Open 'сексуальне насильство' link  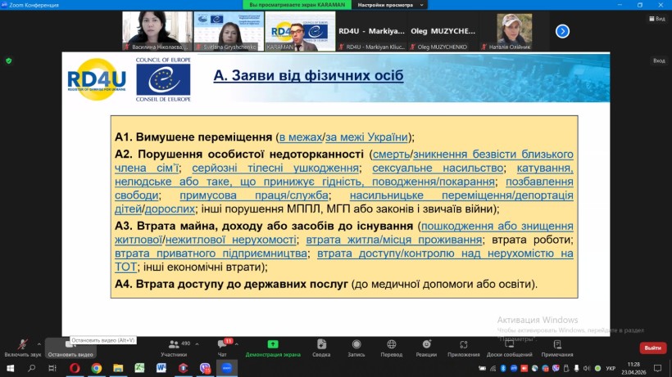tap(438, 168)
